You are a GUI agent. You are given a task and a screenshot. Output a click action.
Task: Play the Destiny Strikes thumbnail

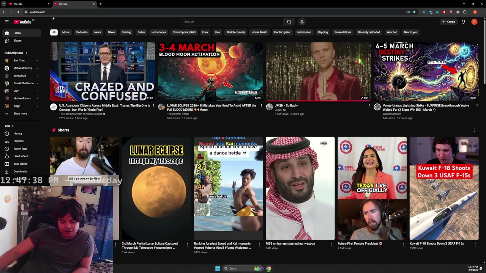426,71
